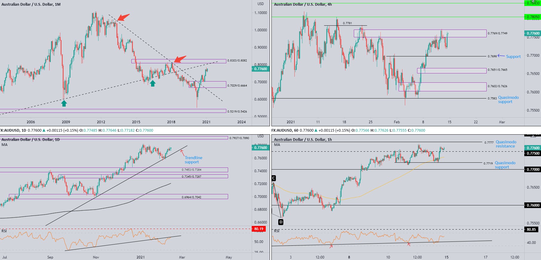Click the Trendline support text label
The height and width of the screenshot is (260, 541).
click(x=193, y=160)
